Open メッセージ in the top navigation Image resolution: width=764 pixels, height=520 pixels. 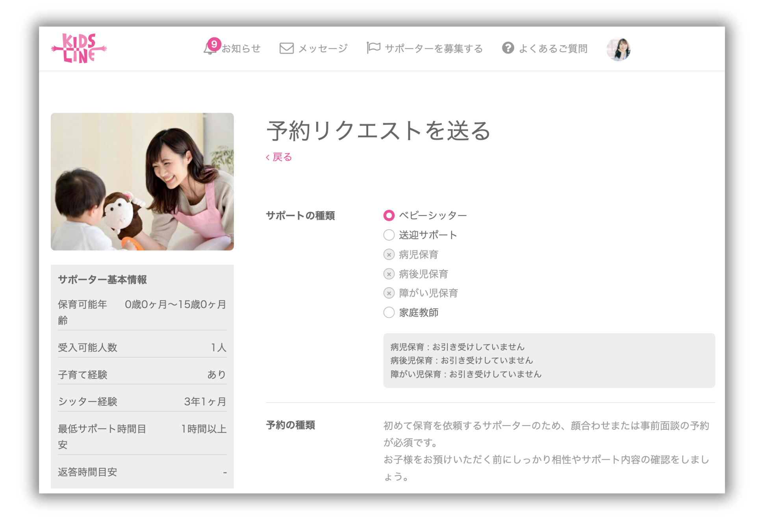(323, 48)
